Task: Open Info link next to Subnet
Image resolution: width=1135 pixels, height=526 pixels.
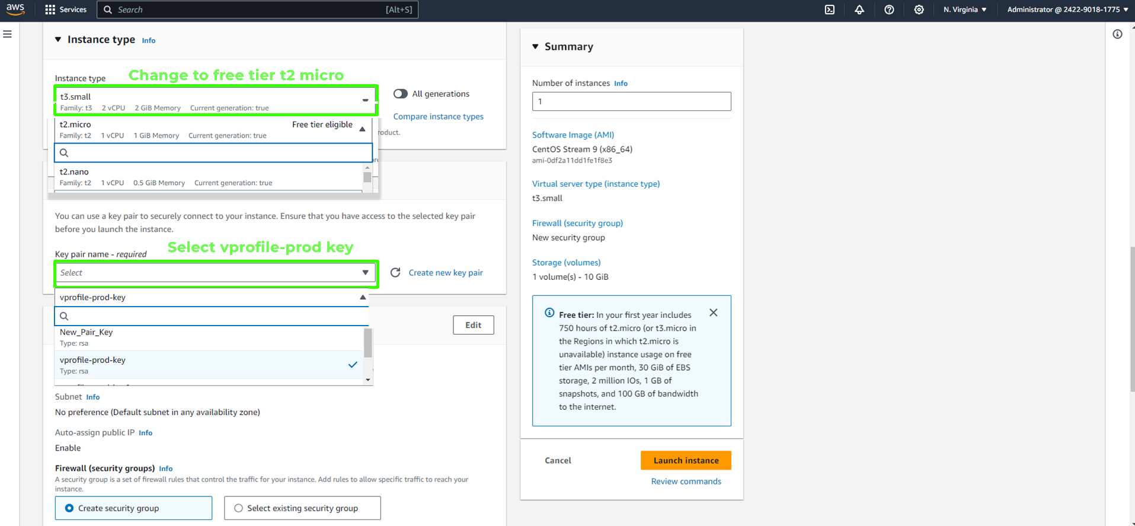Action: tap(93, 397)
